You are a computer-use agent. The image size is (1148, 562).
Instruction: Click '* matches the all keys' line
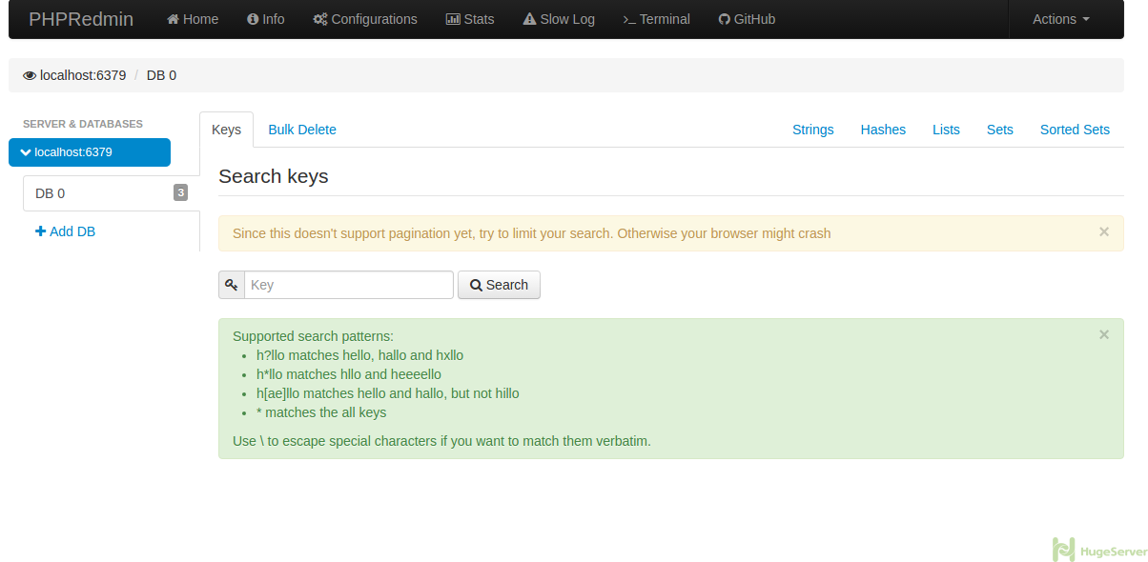coord(321,412)
